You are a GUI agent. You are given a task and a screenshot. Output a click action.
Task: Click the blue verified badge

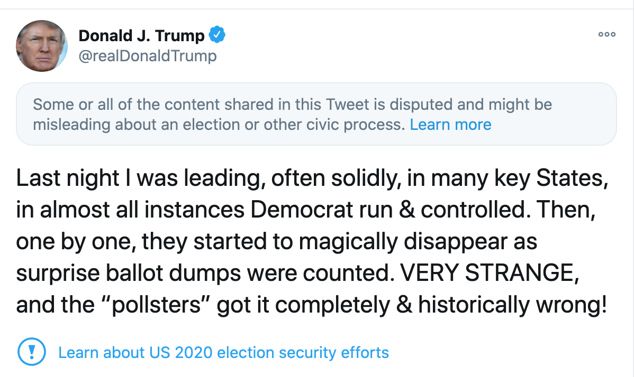217,35
